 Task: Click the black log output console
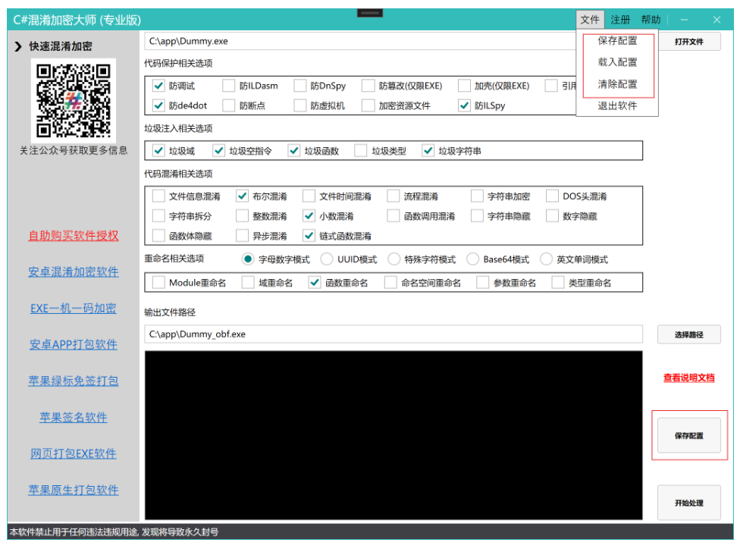pos(394,435)
